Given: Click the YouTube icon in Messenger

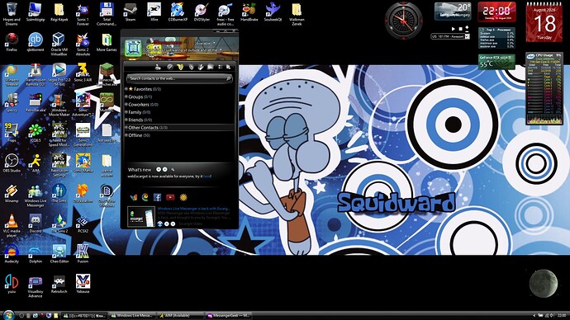Looking at the screenshot, I should (170, 197).
